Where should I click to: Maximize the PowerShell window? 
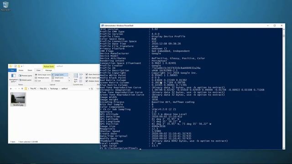(275, 26)
